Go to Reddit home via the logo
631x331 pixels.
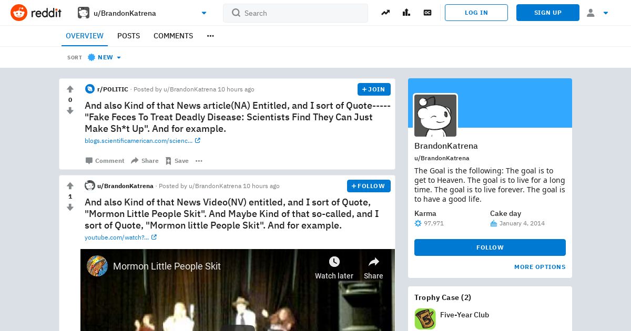click(x=36, y=13)
